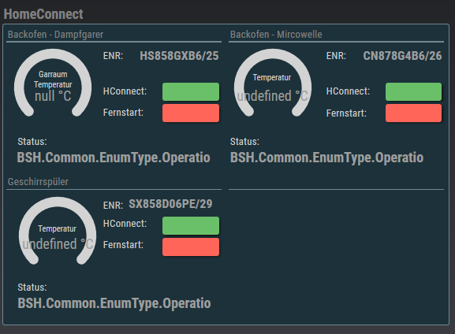Click the Status label in Mircowelle
Screen dimensions: 455x334
244,142
